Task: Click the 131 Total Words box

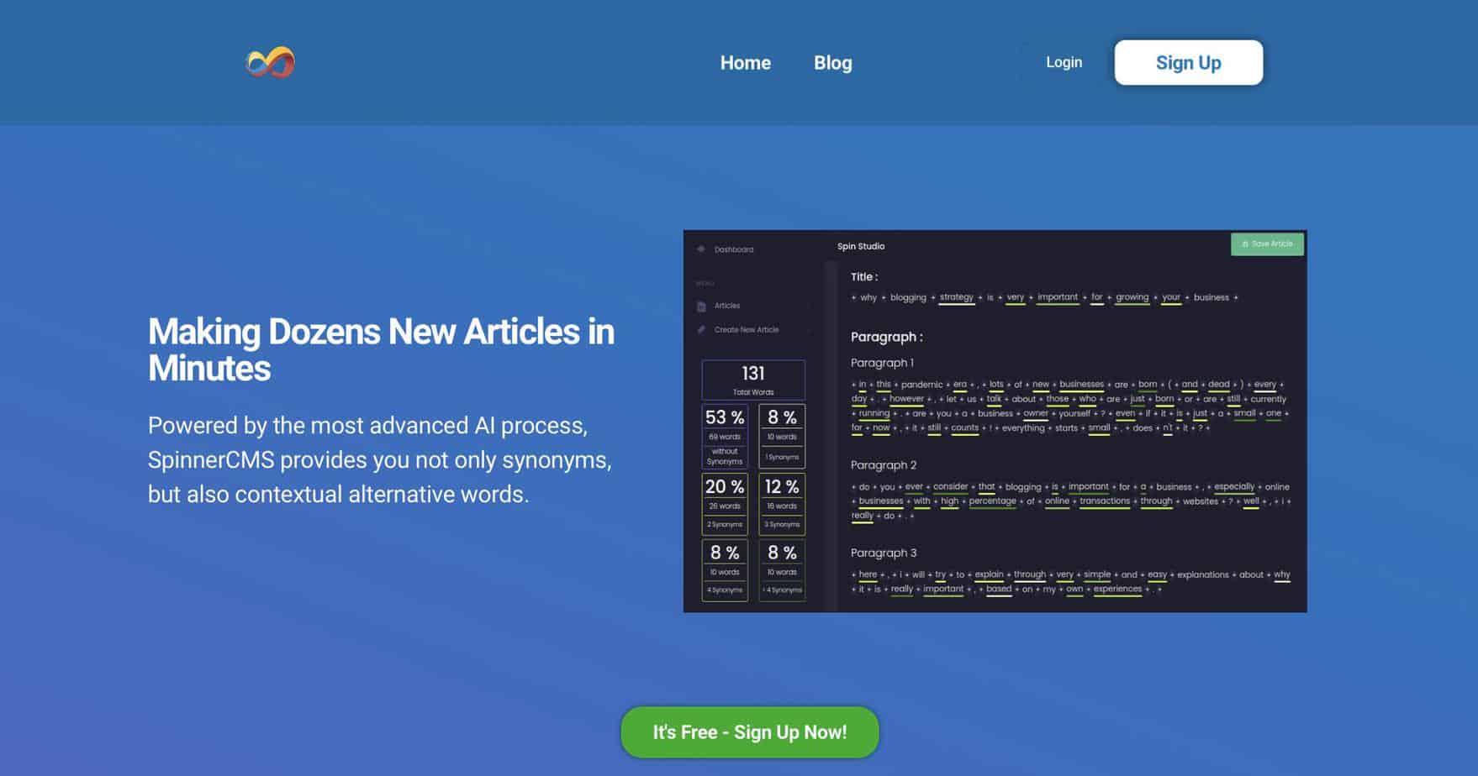Action: (753, 380)
